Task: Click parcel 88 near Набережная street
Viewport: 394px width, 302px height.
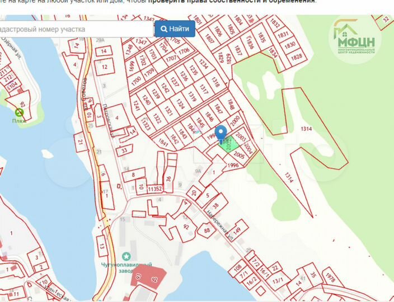Action: click(x=207, y=230)
